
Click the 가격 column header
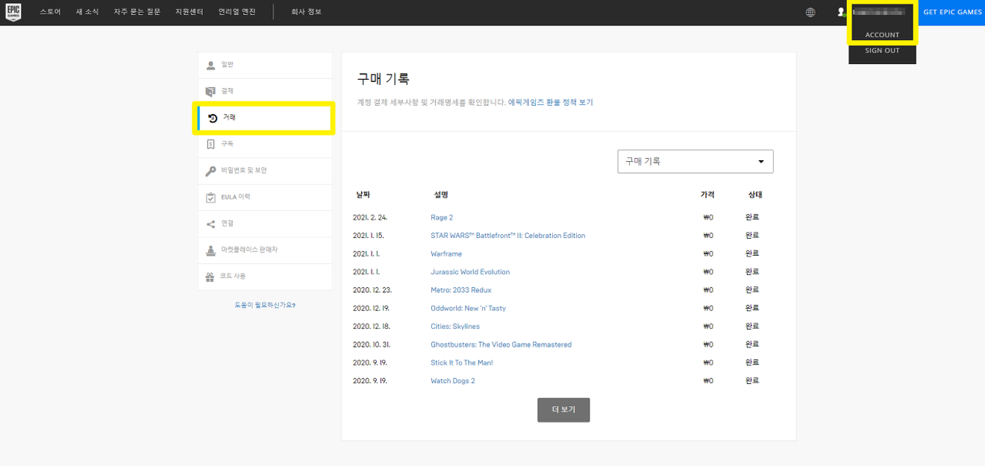coord(707,195)
